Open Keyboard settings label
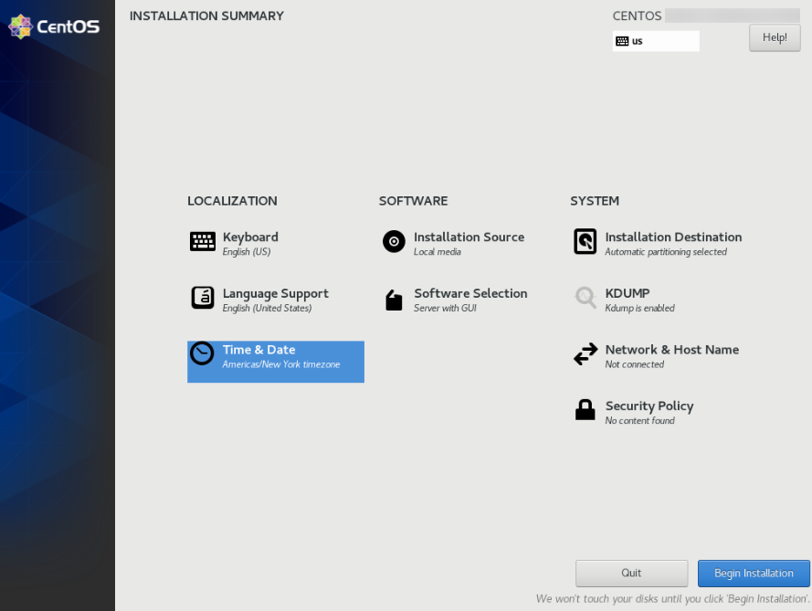 [250, 237]
